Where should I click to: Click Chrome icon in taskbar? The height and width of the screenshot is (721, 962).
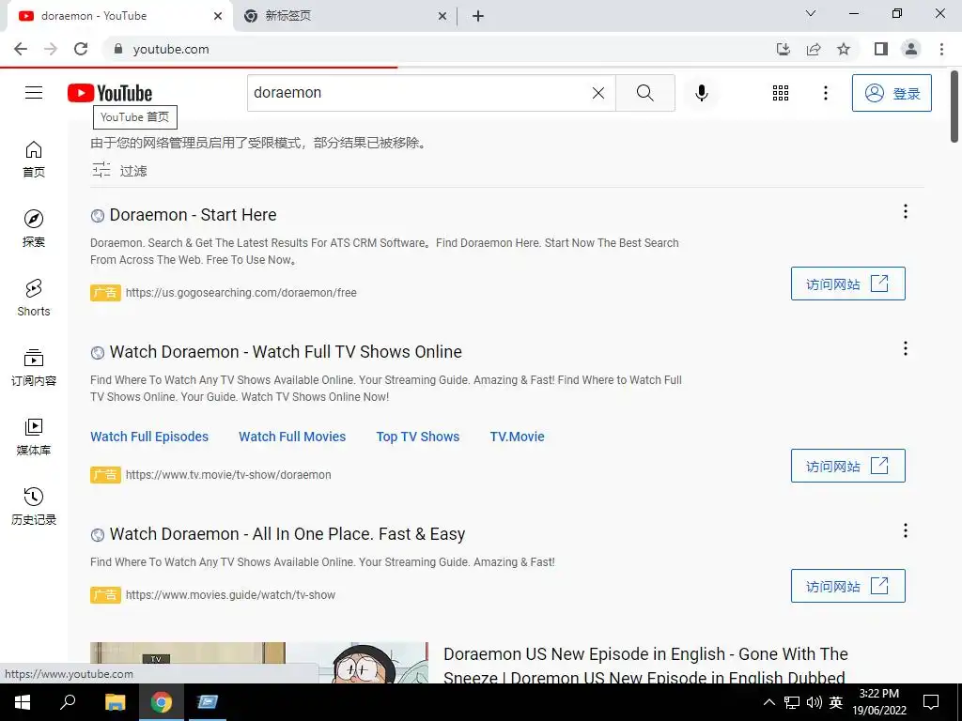point(161,702)
